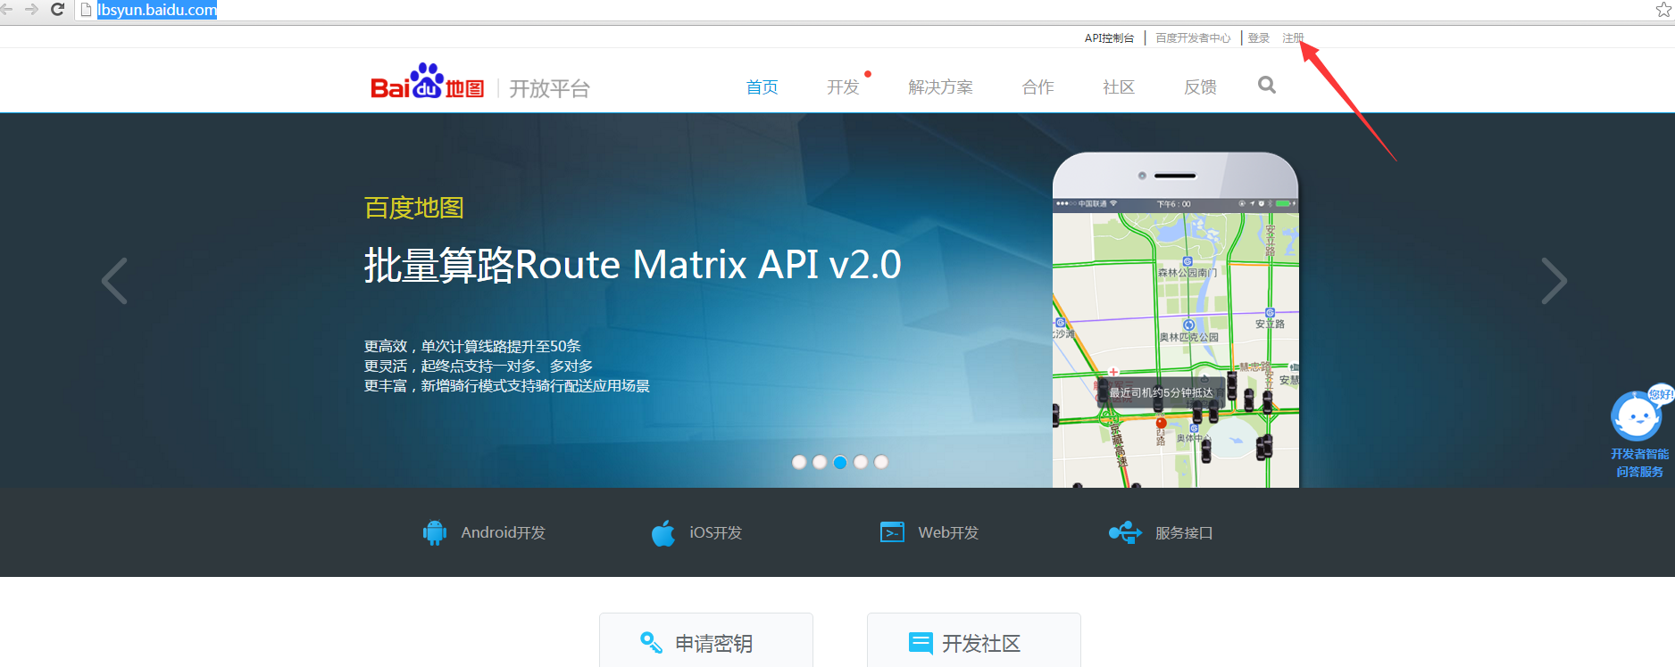Select the lbsyun.baidu.com address bar
The height and width of the screenshot is (667, 1675).
click(156, 10)
